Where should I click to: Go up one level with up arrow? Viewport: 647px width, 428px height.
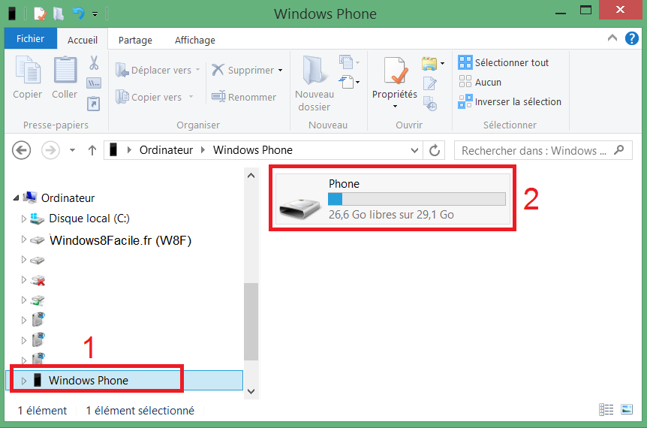[x=92, y=150]
